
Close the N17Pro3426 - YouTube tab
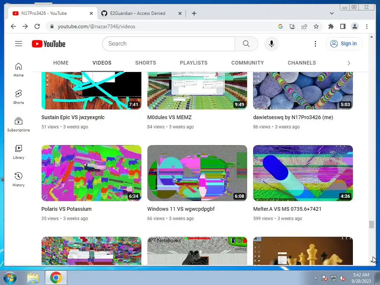point(91,13)
